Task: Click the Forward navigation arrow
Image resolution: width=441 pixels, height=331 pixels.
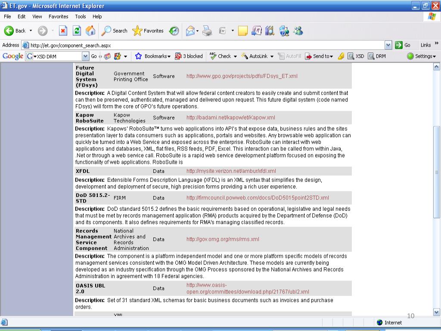Action: click(43, 31)
